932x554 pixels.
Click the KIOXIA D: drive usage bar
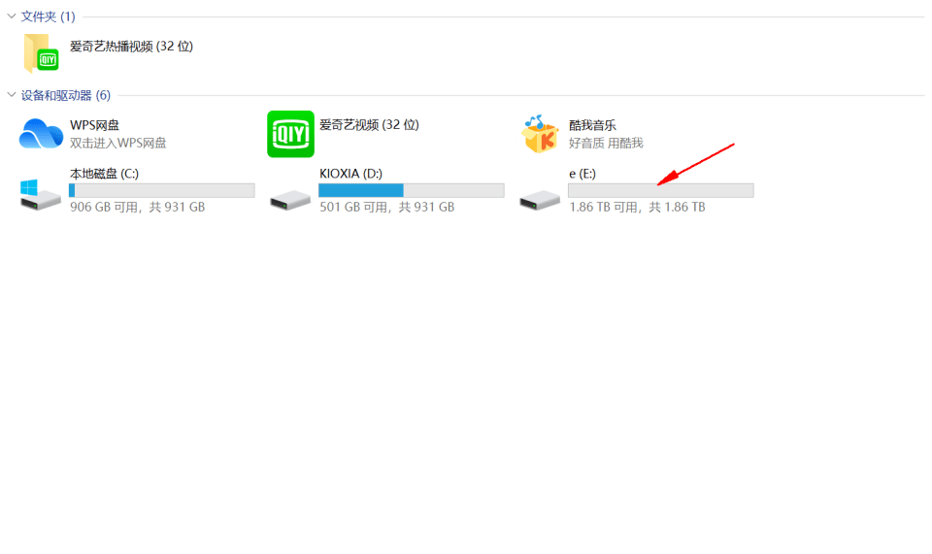[x=412, y=190]
